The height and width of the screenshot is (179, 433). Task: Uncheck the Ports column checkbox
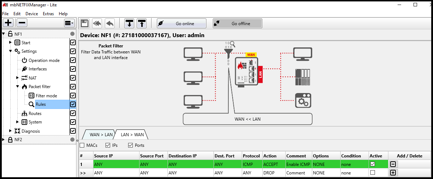coord(130,145)
